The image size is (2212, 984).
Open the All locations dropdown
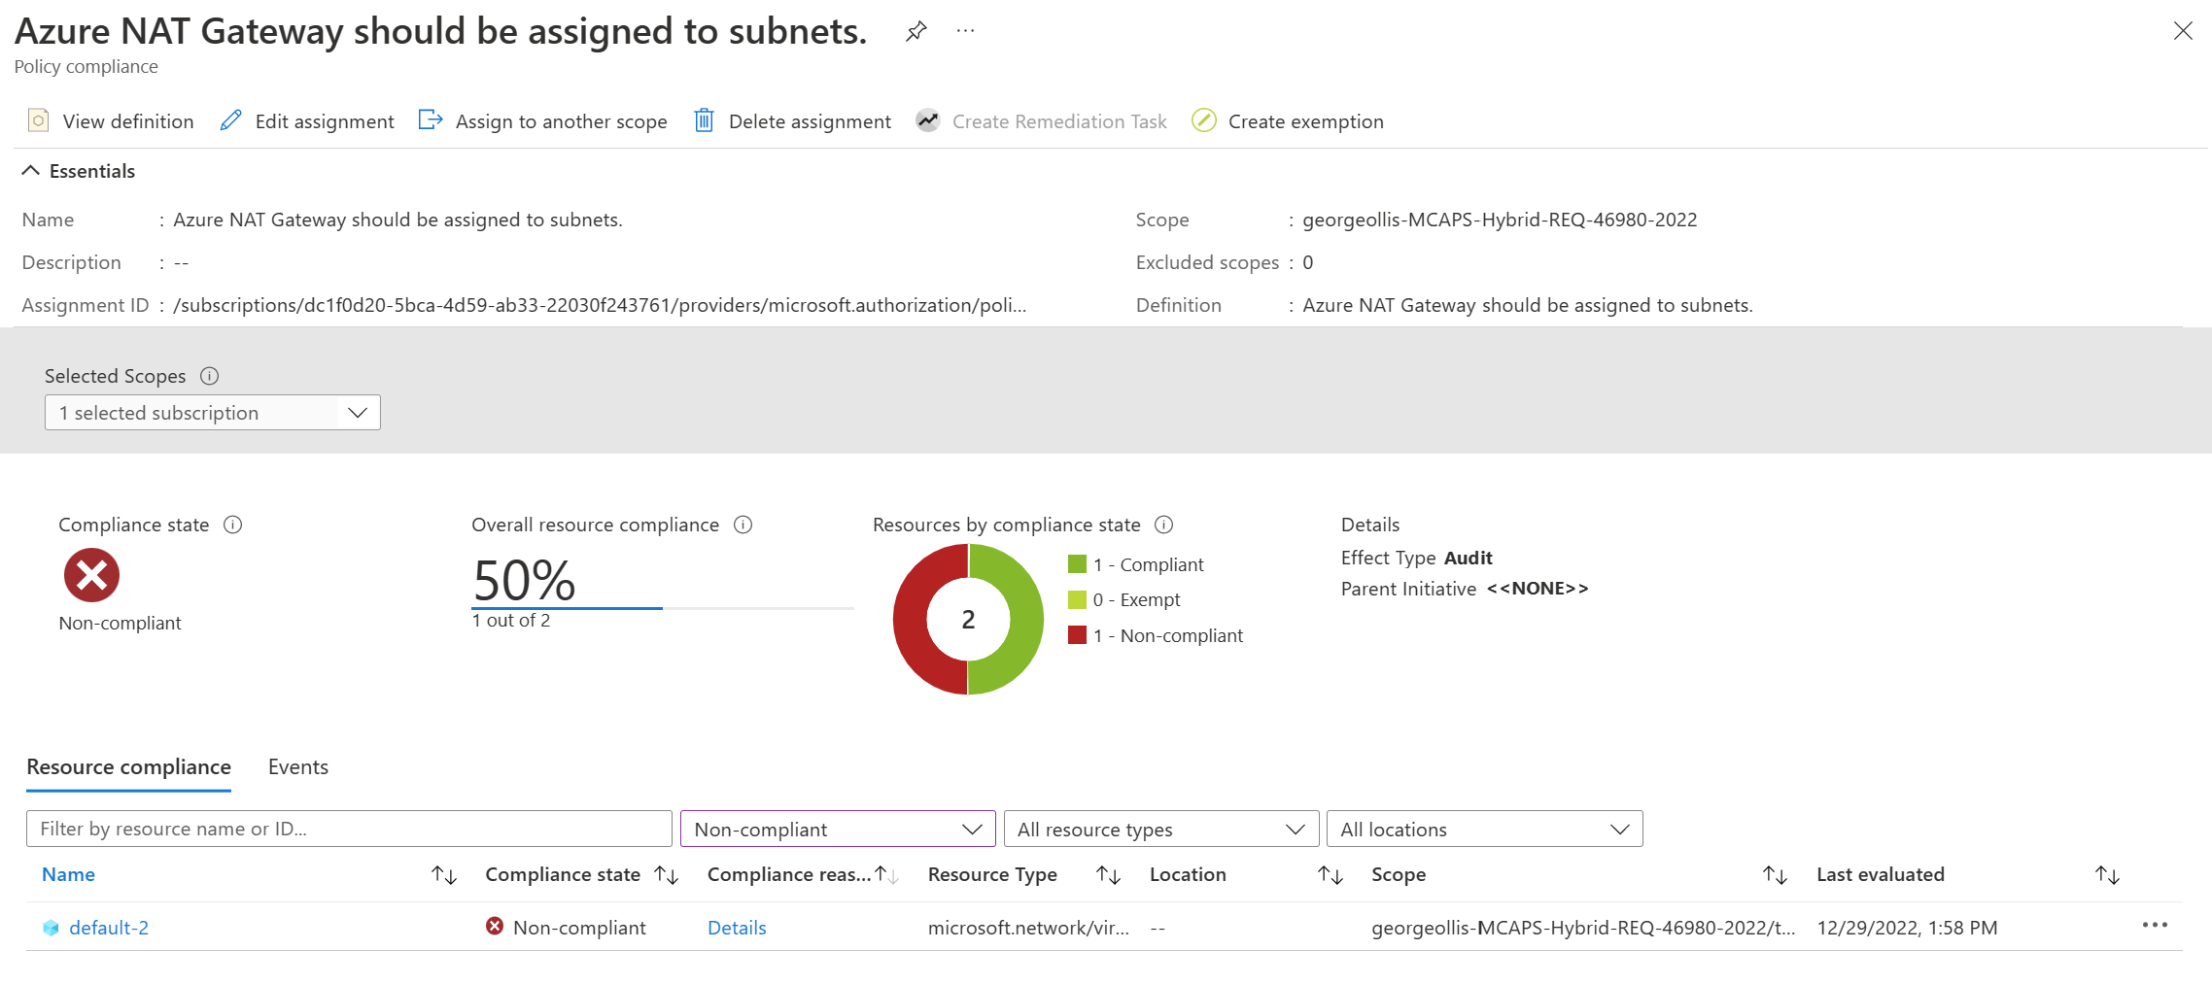coord(1483,830)
